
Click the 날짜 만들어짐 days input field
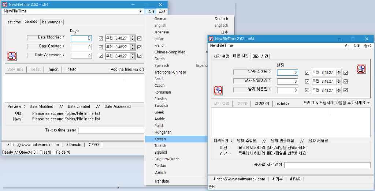click(x=287, y=82)
